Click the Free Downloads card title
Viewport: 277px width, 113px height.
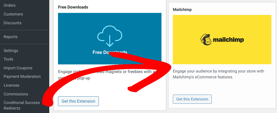(73, 7)
